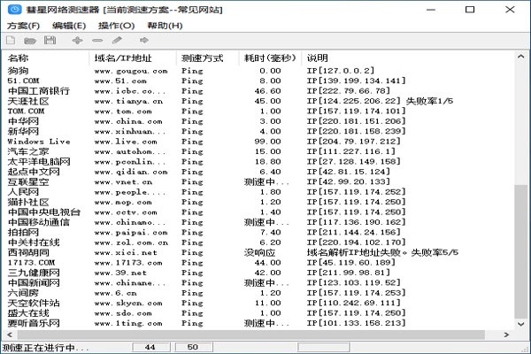Select the 太平洋电脑网 row
The image size is (531, 354).
coord(259,162)
